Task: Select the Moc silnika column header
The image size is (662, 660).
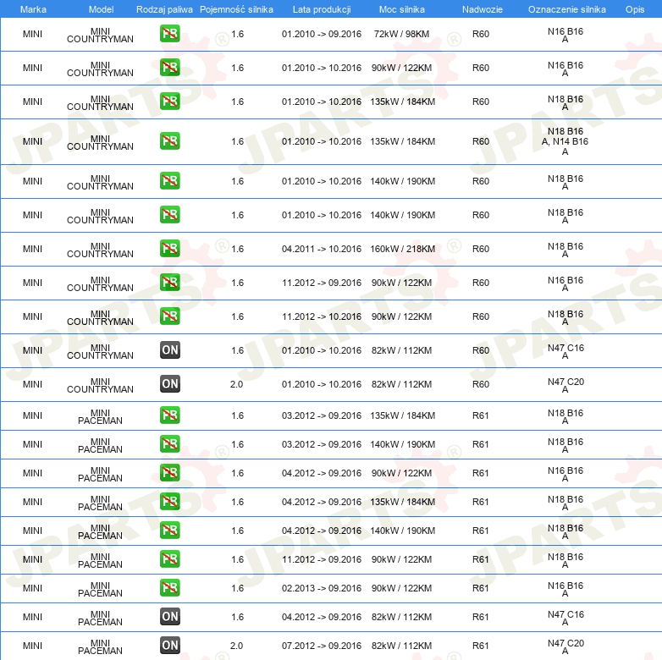Action: pyautogui.click(x=402, y=8)
